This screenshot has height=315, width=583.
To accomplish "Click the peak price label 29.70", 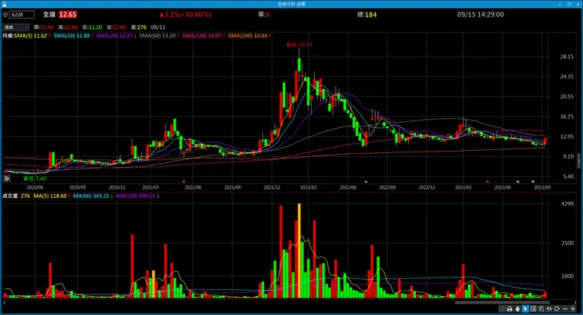I will [299, 45].
